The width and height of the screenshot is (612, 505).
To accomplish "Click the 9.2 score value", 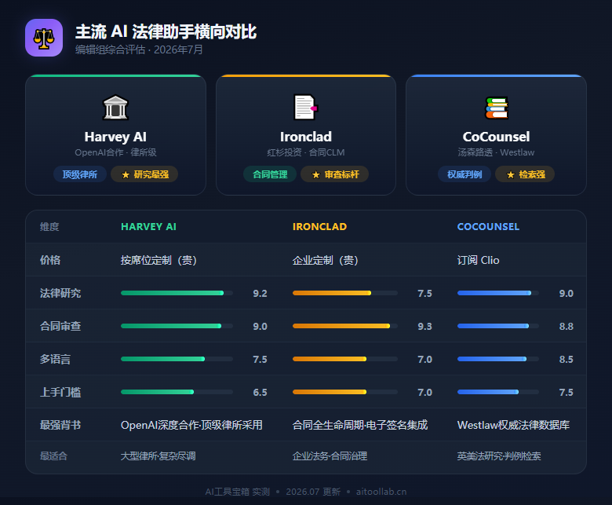I will [x=260, y=293].
